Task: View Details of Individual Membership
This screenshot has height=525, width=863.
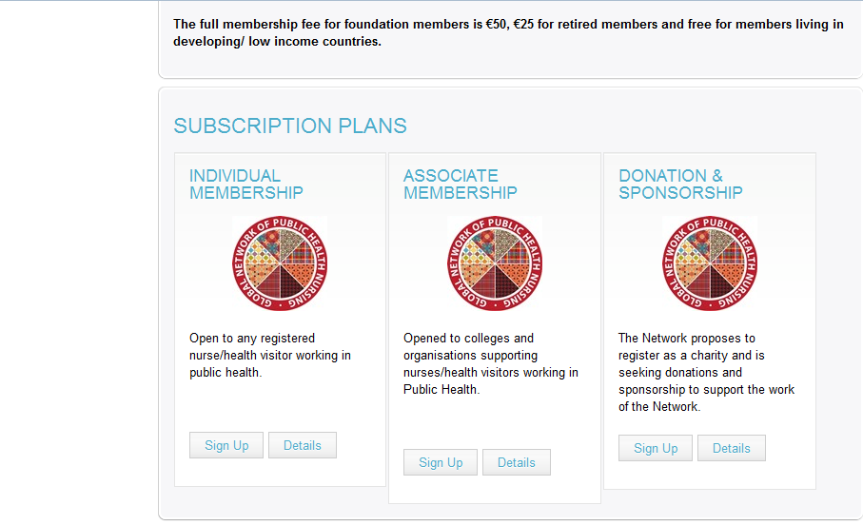Action: tap(303, 445)
